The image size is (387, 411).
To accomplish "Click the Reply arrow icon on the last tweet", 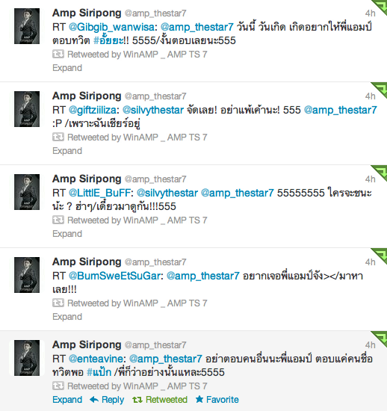I will coord(94,400).
